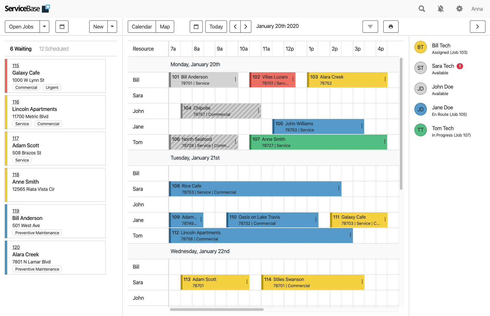This screenshot has height=316, width=490.
Task: Switch to the 12 Scheduled tab
Action: click(54, 49)
